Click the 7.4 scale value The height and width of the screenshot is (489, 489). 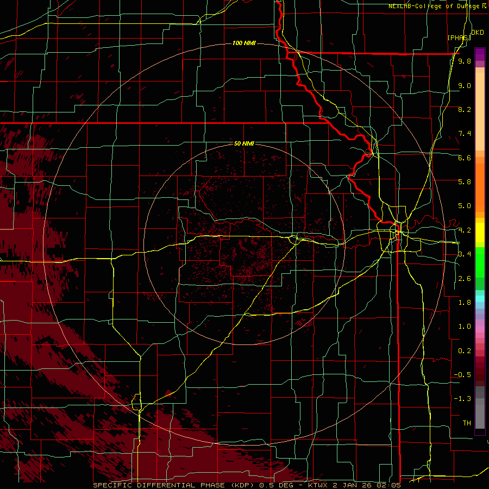pos(465,134)
